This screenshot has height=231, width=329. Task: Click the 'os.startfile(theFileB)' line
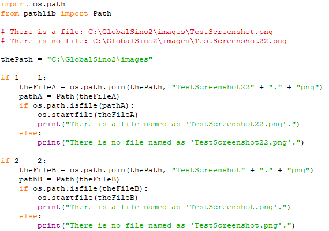[x=88, y=198]
